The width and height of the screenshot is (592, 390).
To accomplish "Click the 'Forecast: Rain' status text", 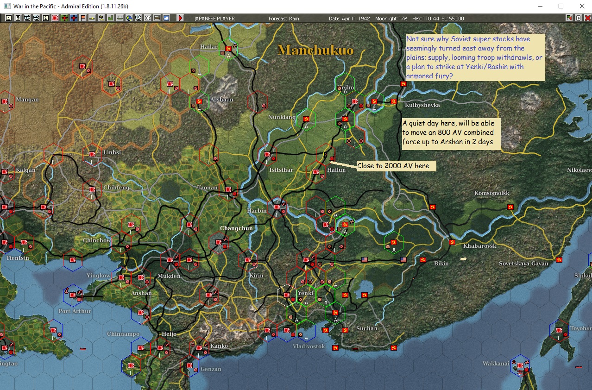I will 284,19.
